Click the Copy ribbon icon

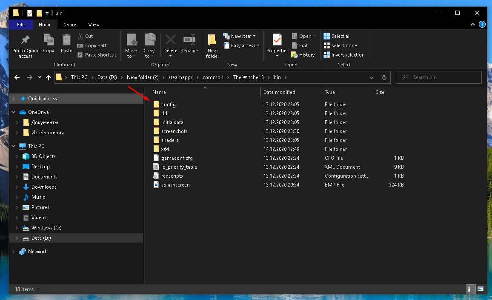(x=49, y=40)
